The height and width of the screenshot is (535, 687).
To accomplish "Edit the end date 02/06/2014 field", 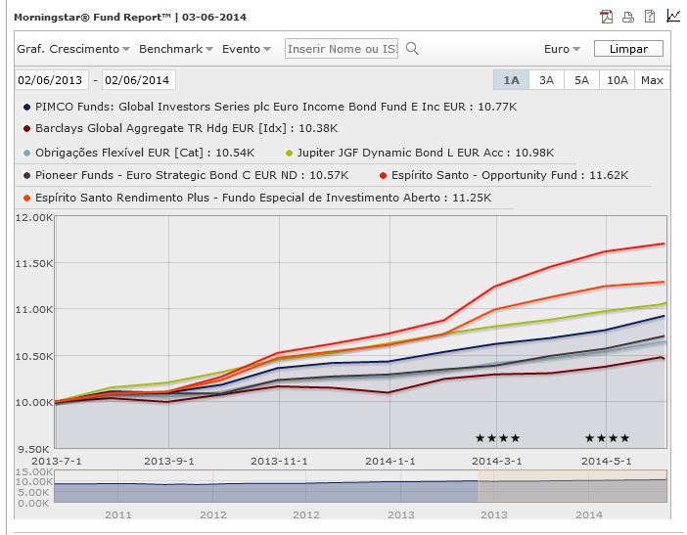I will click(x=138, y=80).
